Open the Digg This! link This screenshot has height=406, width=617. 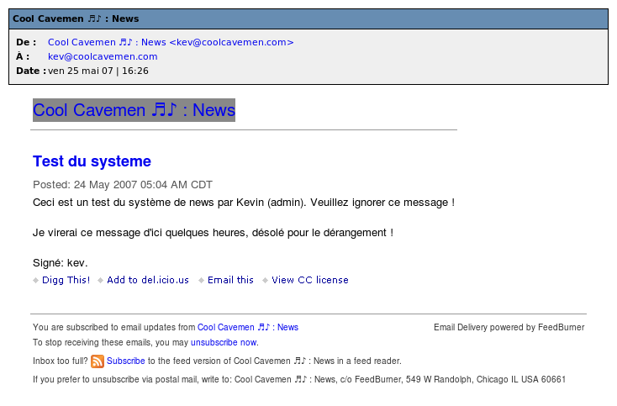[66, 281]
